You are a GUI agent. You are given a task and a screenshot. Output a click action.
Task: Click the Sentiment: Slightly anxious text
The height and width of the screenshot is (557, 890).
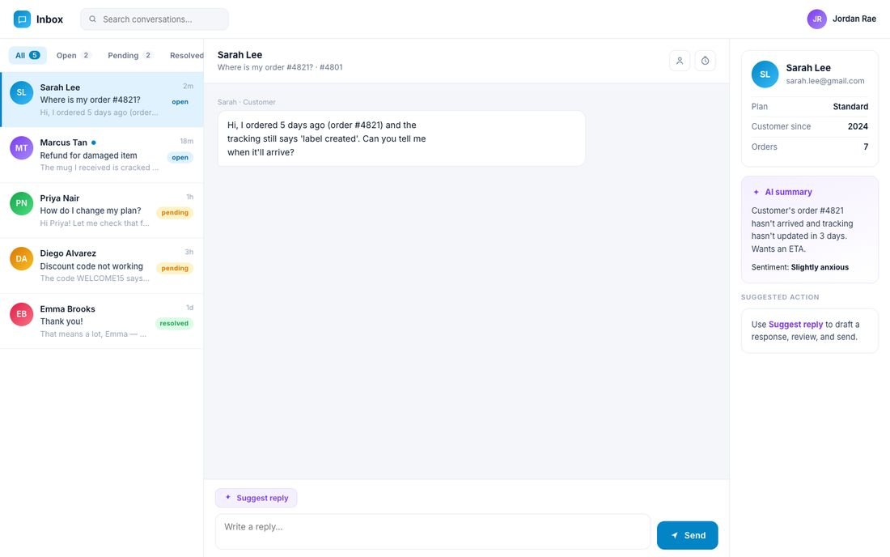click(x=799, y=267)
